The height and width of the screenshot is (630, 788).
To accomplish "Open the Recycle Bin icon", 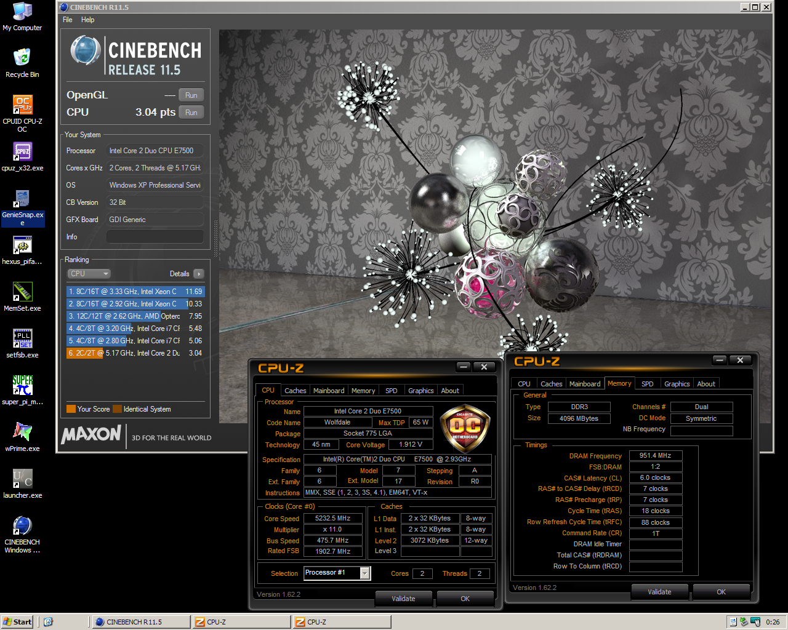I will pos(22,63).
